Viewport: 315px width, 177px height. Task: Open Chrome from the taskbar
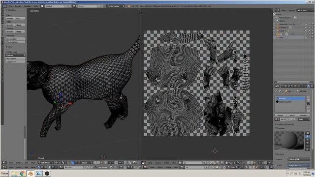(23, 174)
